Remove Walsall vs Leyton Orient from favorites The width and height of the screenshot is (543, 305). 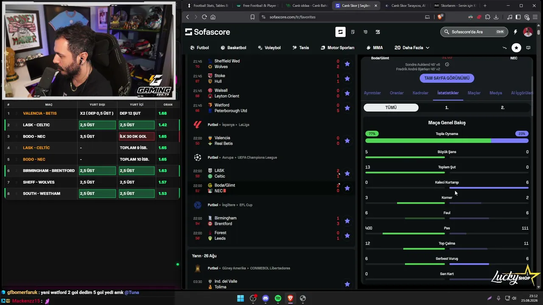pos(347,93)
